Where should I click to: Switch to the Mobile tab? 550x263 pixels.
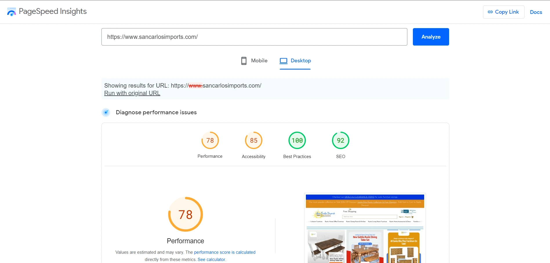pos(254,61)
